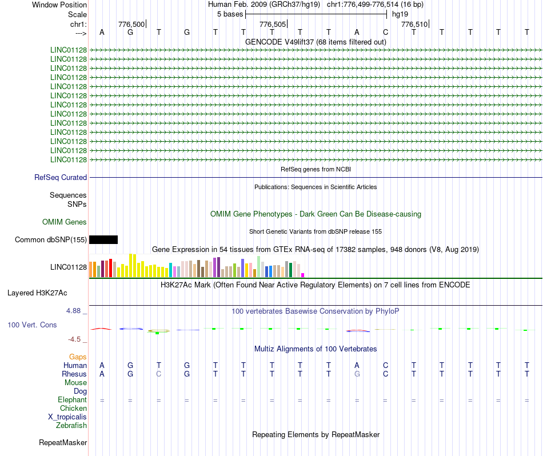The width and height of the screenshot is (543, 456).
Task: Select the Common dbSNP(155) track label
Action: (x=51, y=239)
